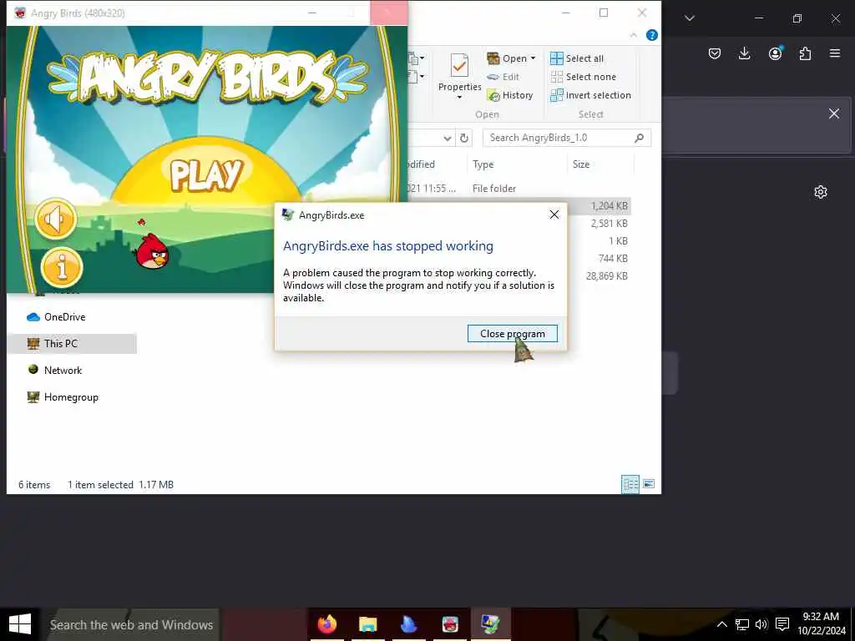Screen dimensions: 855x641
Task: Open the Firefox account icon
Action: point(775,53)
